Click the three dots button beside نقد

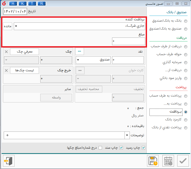[79, 51]
